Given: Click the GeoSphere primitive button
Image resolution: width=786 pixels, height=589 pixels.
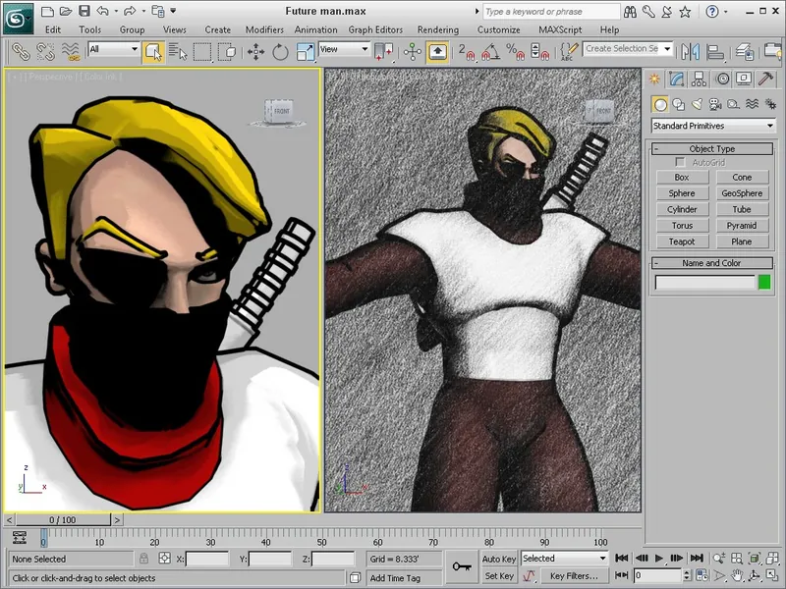Looking at the screenshot, I should [x=742, y=193].
